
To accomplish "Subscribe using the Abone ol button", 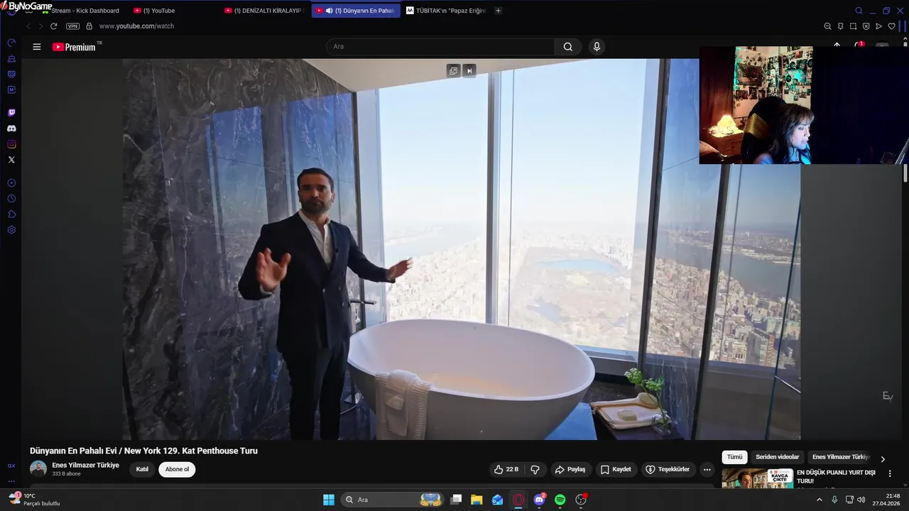I will pyautogui.click(x=177, y=469).
